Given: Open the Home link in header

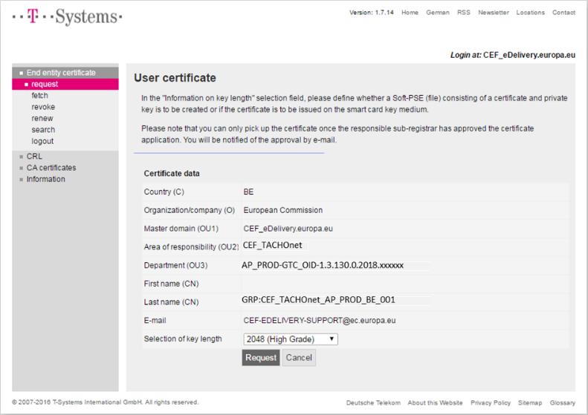Looking at the screenshot, I should coord(410,13).
